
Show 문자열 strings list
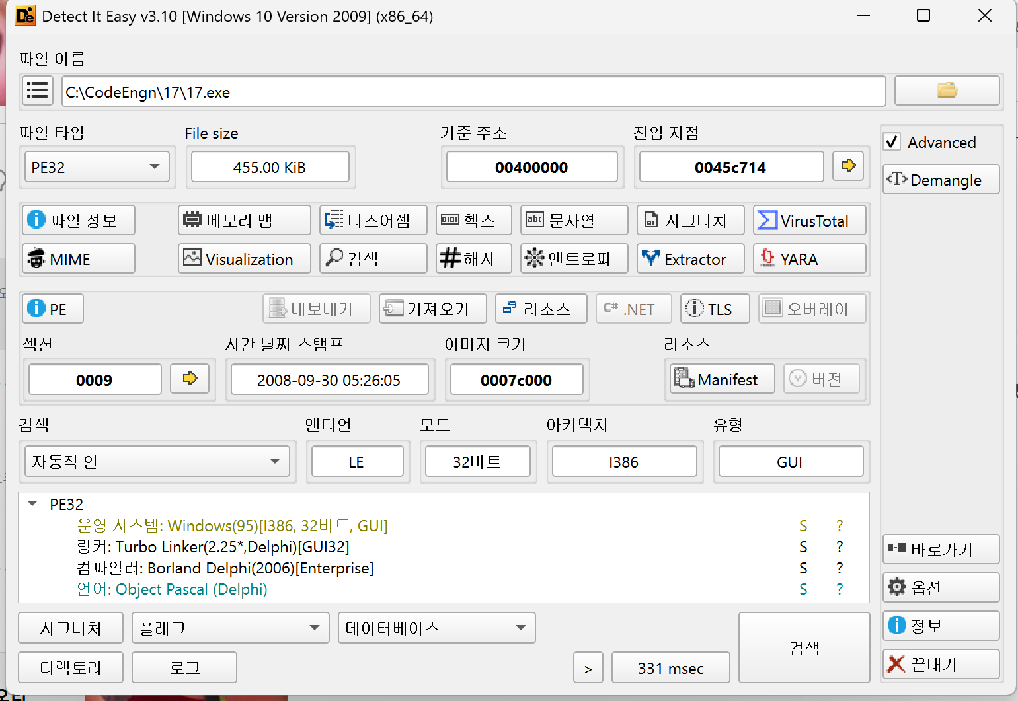(x=574, y=220)
